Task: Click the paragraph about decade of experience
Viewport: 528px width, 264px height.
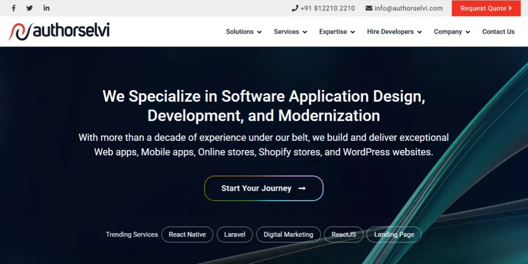Action: coord(263,145)
